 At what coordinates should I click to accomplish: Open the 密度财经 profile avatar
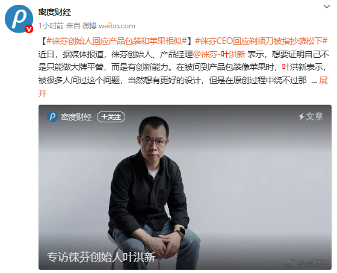(19, 19)
